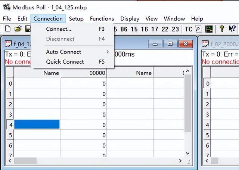The height and width of the screenshot is (170, 239).
Task: Click function 17 toolbar button
Action: pyautogui.click(x=155, y=29)
